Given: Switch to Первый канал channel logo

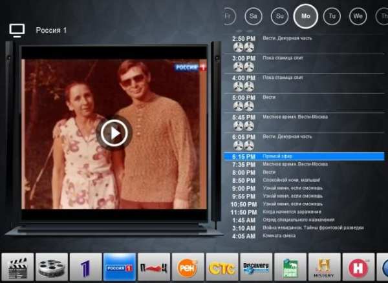Looking at the screenshot, I should pos(85,267).
